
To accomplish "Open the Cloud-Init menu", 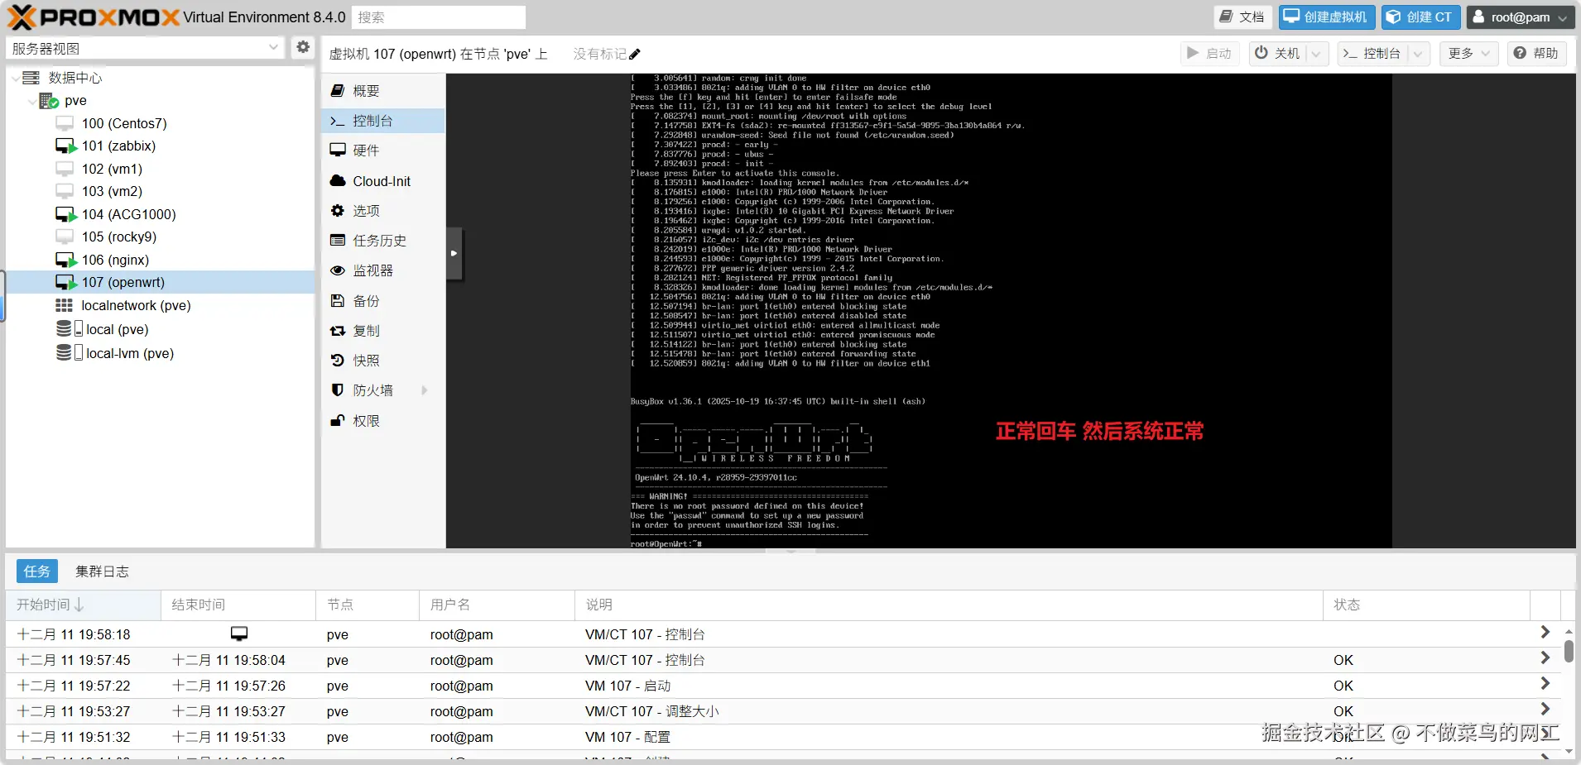I will click(383, 181).
